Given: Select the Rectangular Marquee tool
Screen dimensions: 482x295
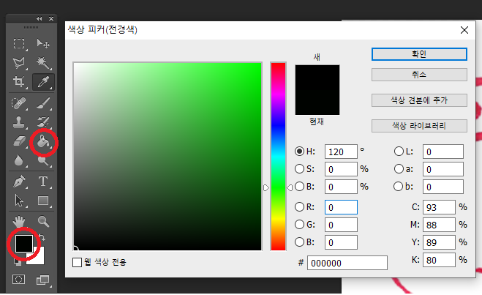Looking at the screenshot, I should point(19,43).
